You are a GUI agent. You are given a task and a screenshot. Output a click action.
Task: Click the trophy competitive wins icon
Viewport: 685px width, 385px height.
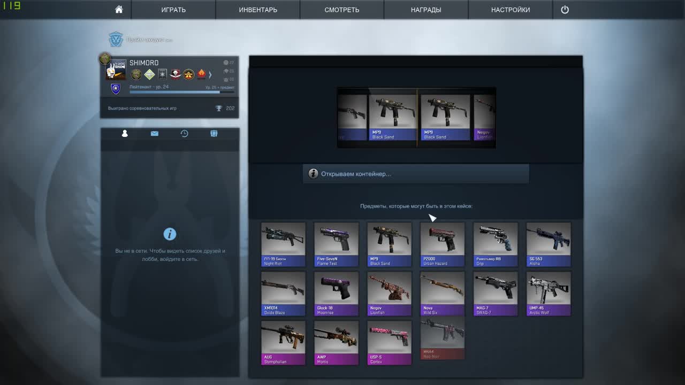[219, 108]
